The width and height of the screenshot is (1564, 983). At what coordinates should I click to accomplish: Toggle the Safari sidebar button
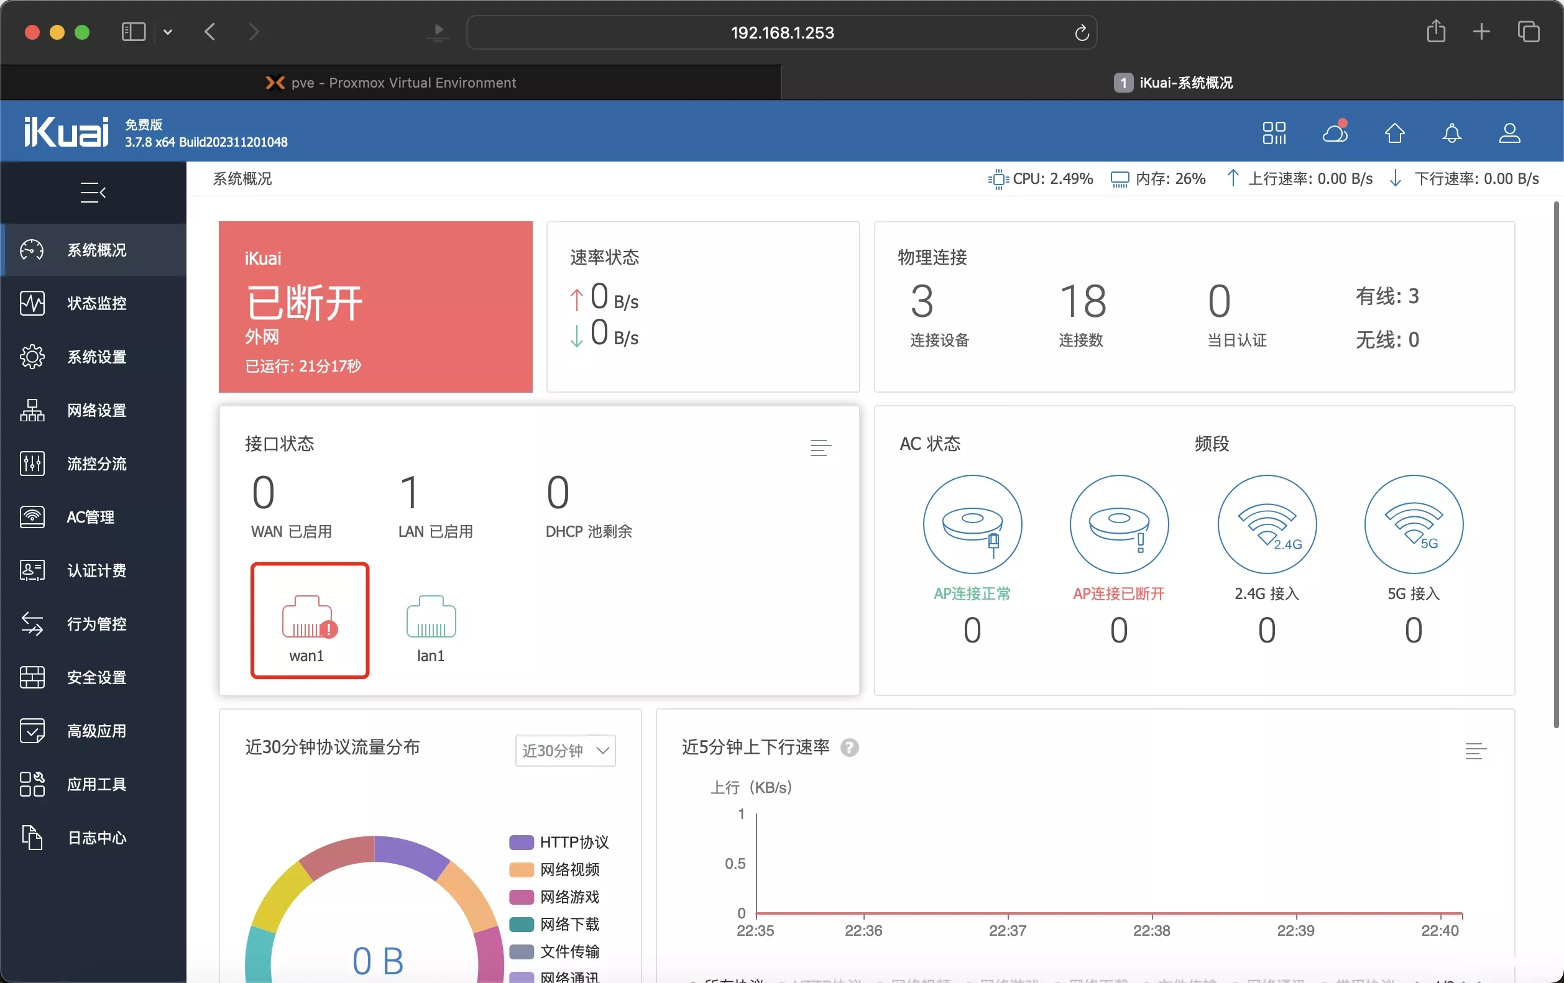pyautogui.click(x=133, y=32)
